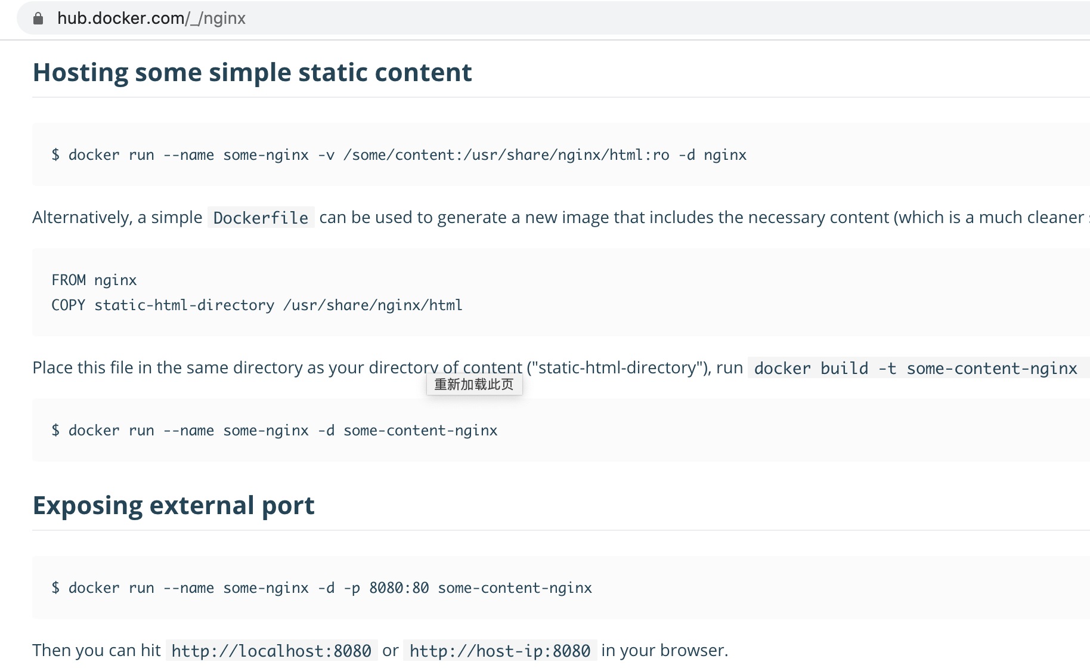Image resolution: width=1090 pixels, height=668 pixels.
Task: Click the http://localhost:8080 inline code
Action: click(x=271, y=651)
